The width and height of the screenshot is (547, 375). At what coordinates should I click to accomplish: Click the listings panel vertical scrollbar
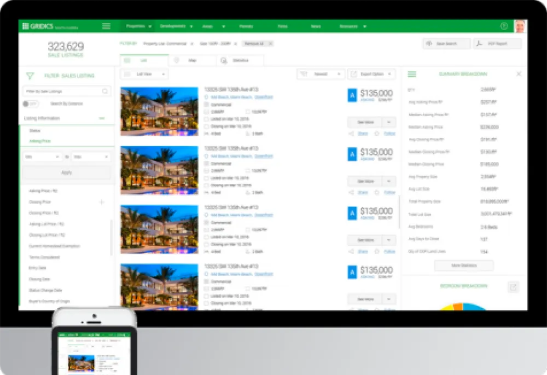[x=399, y=212]
